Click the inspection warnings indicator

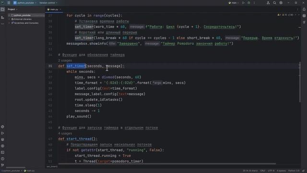point(286,15)
